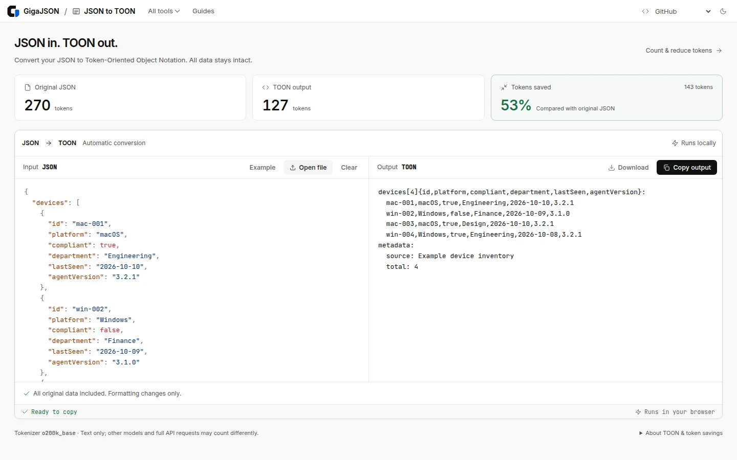Screen dimensions: 737x460
Task: Click the JSON to TOON page icon
Action: (76, 11)
